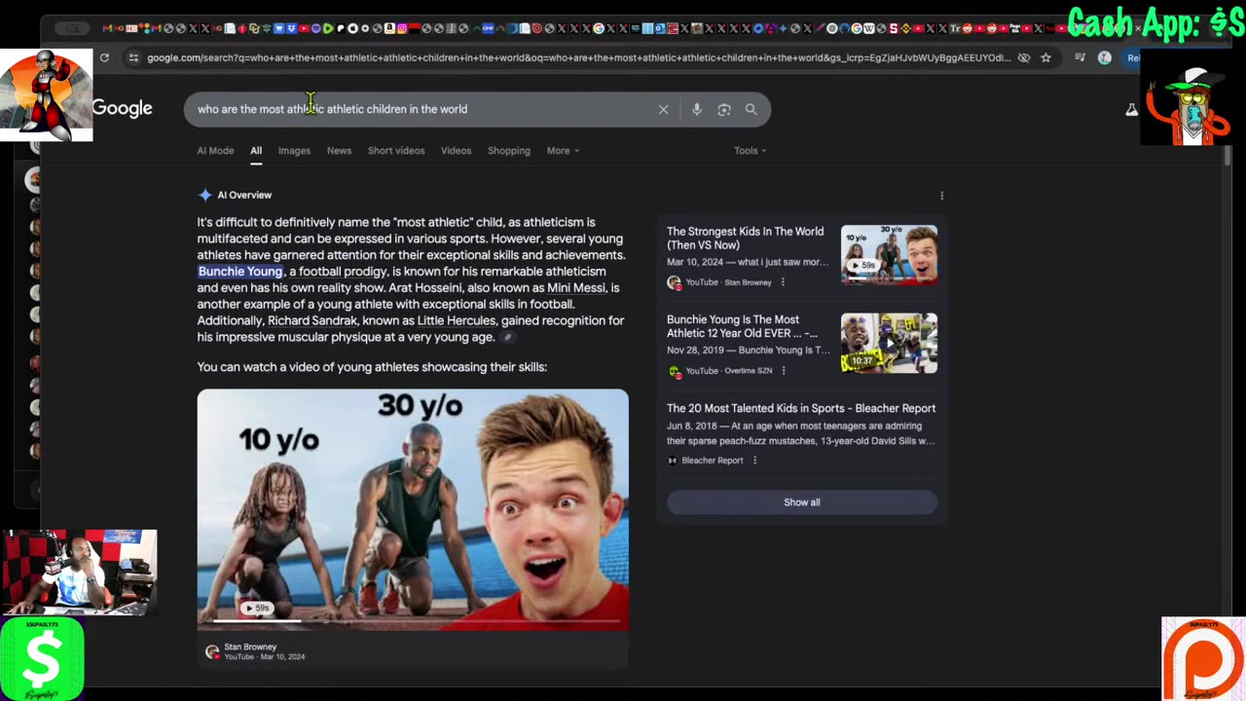Click the Arat Hosseini name text
This screenshot has height=701, width=1246.
click(x=426, y=288)
